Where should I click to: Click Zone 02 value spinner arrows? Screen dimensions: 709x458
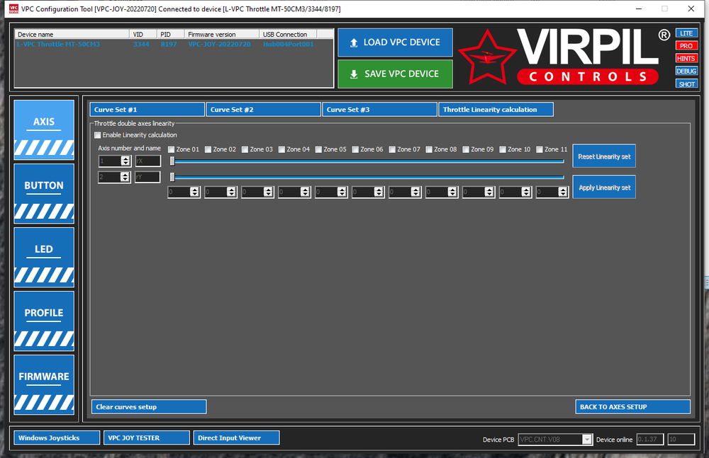click(232, 192)
